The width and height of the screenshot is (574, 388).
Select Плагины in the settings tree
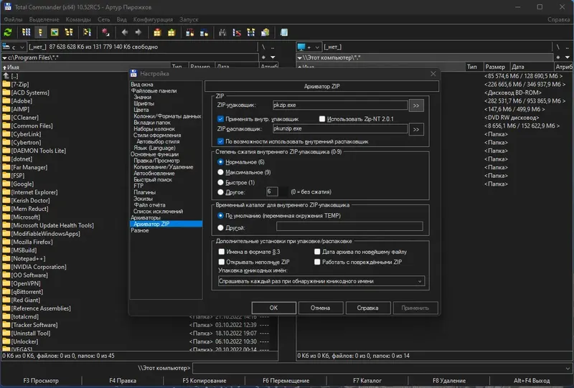(143, 192)
